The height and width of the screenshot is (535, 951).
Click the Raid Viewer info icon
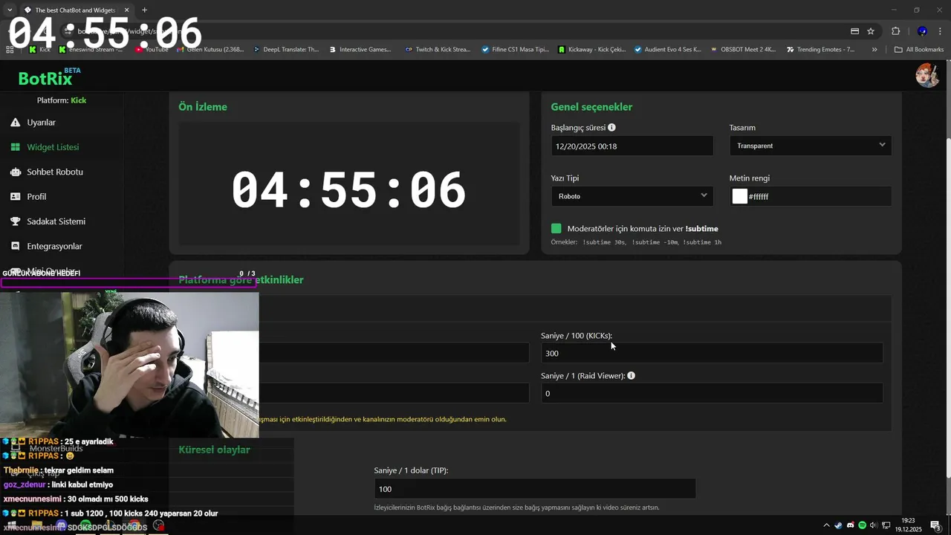[631, 375]
